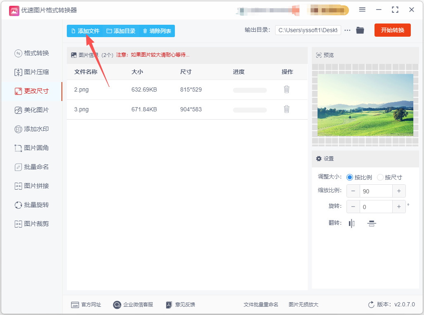Open the 意见反馈 feedback link
Viewport: 424px width, 315px height.
[x=180, y=305]
